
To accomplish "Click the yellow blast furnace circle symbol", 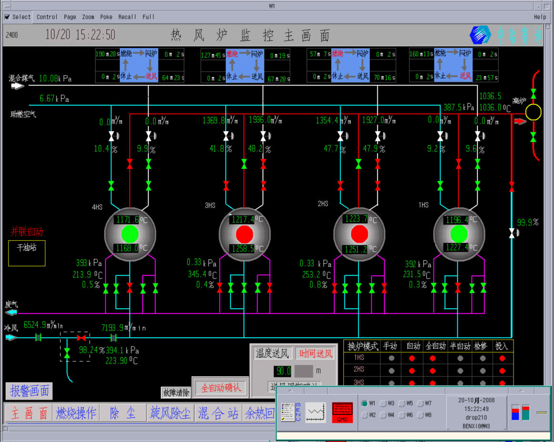I will pos(533,112).
